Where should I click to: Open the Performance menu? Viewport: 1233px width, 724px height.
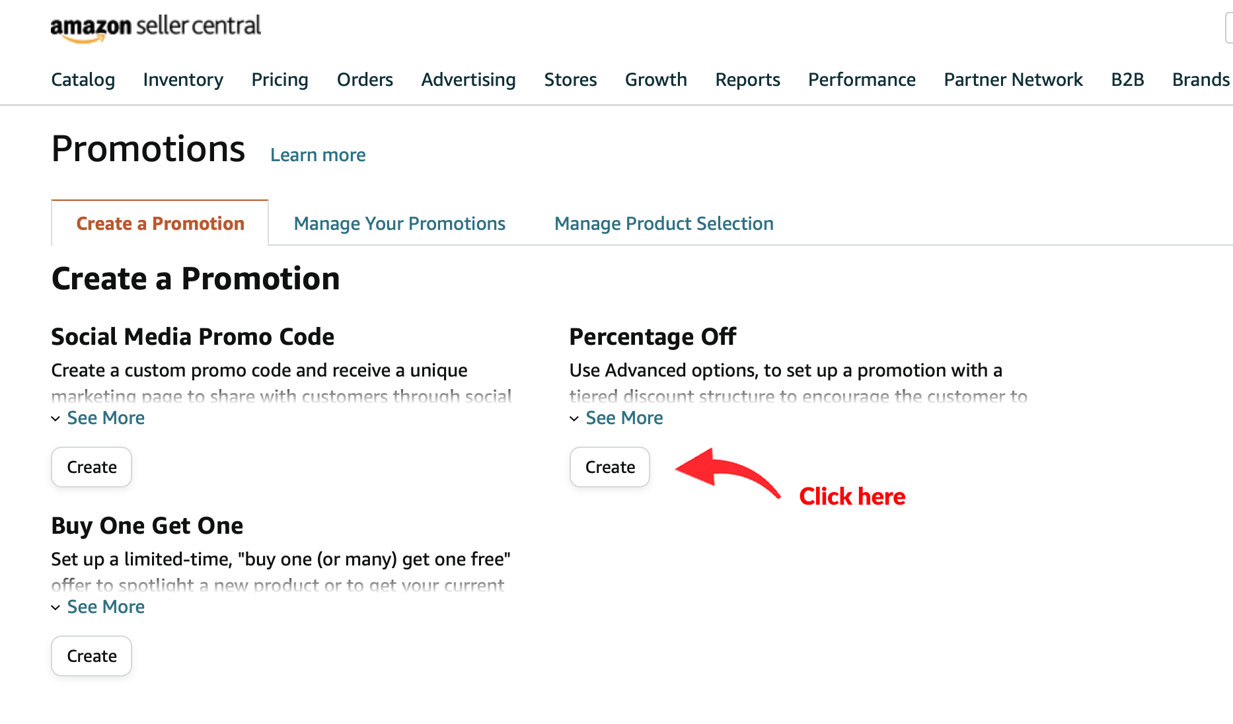coord(862,79)
